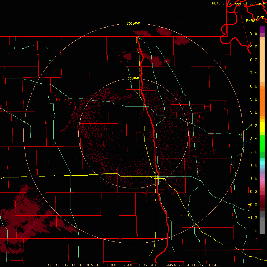Click the -0.5 scale value

[x=252, y=205]
